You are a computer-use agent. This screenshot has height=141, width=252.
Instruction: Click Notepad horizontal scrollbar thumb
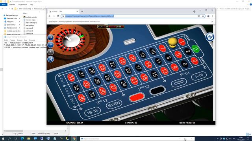point(14,131)
